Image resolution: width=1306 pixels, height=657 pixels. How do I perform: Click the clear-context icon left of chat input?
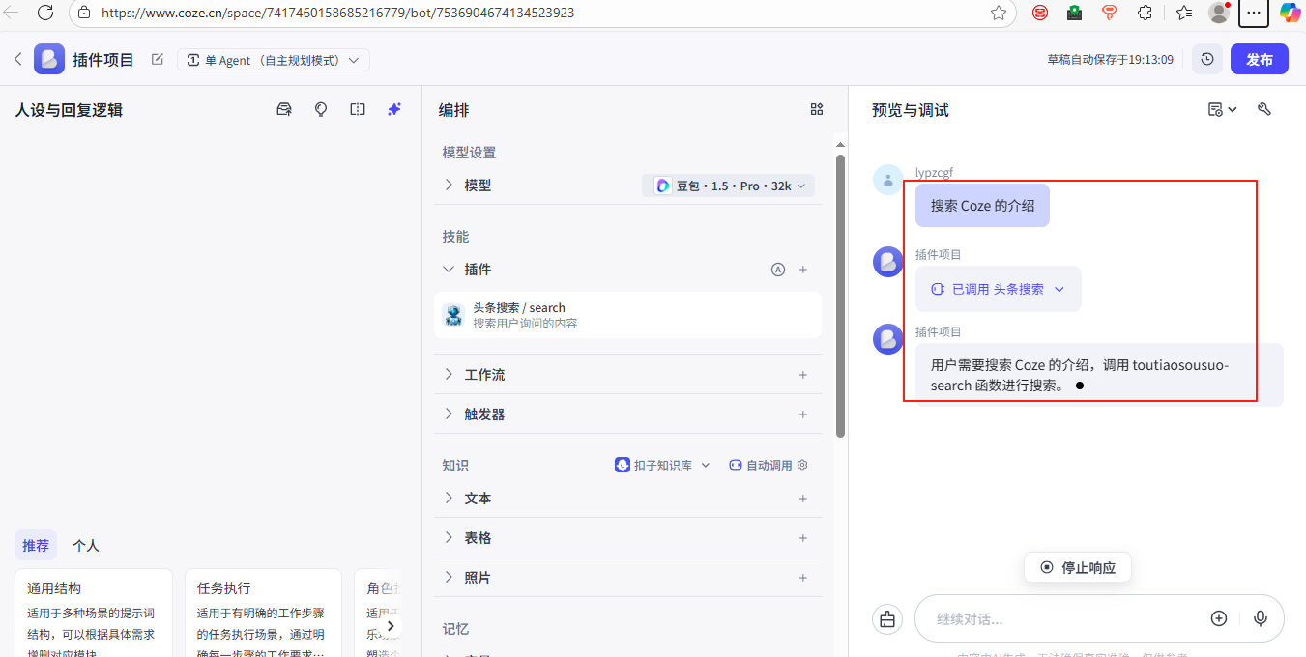pyautogui.click(x=887, y=619)
